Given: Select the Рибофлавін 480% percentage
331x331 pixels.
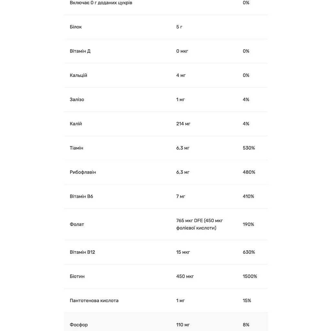Looking at the screenshot, I should (249, 172).
